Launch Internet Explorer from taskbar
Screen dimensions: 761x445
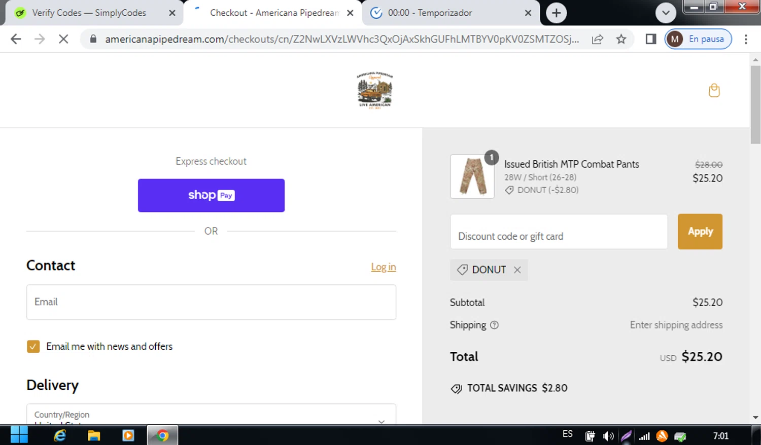pyautogui.click(x=60, y=435)
